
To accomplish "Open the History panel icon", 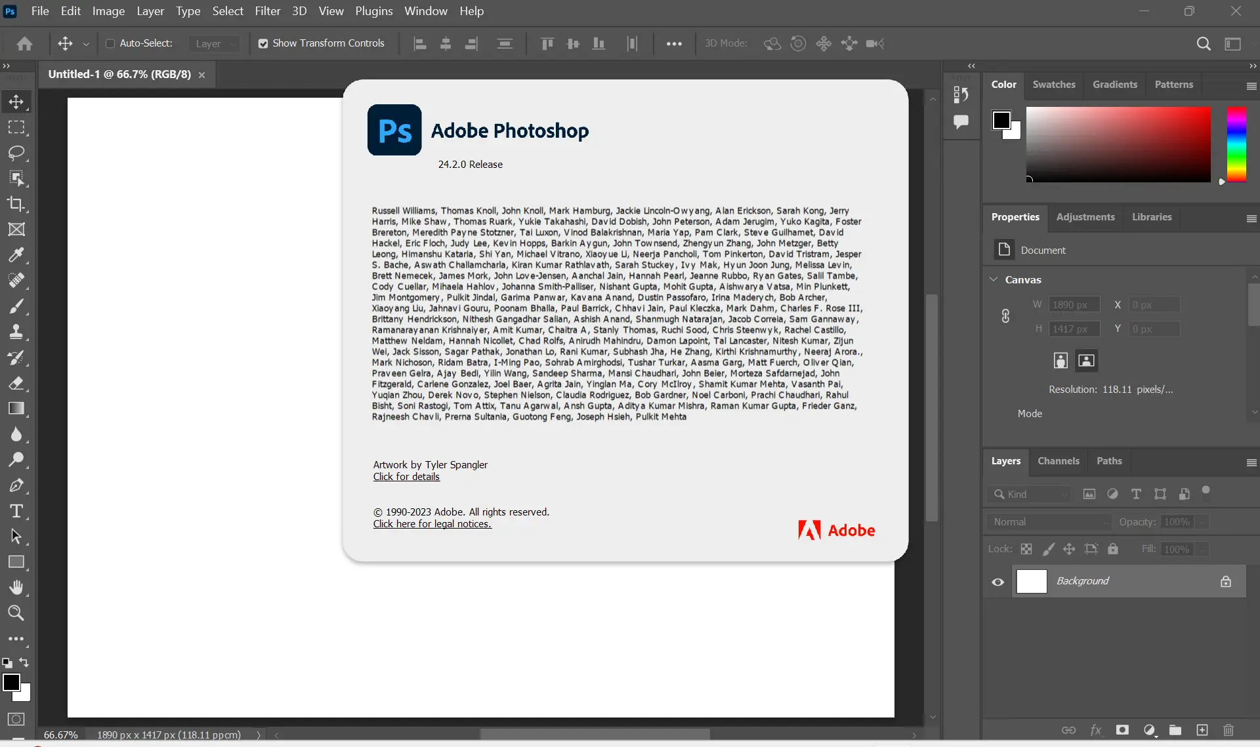I will point(961,94).
